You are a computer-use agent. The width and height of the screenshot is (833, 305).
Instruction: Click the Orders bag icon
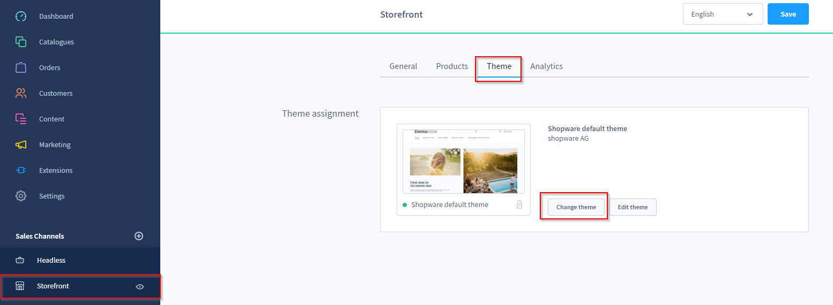point(21,67)
